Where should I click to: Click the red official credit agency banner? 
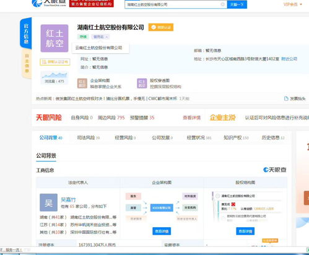click(x=92, y=3)
